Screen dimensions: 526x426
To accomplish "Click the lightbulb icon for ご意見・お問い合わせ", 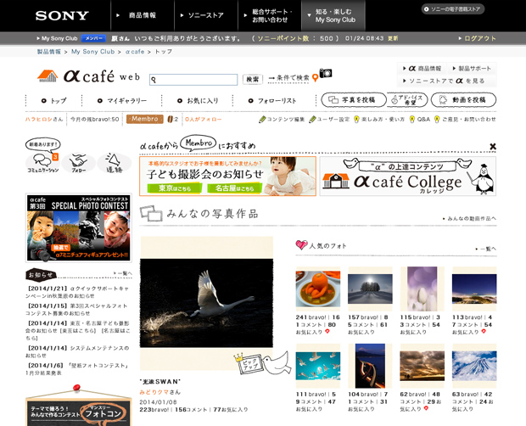I will [x=437, y=119].
